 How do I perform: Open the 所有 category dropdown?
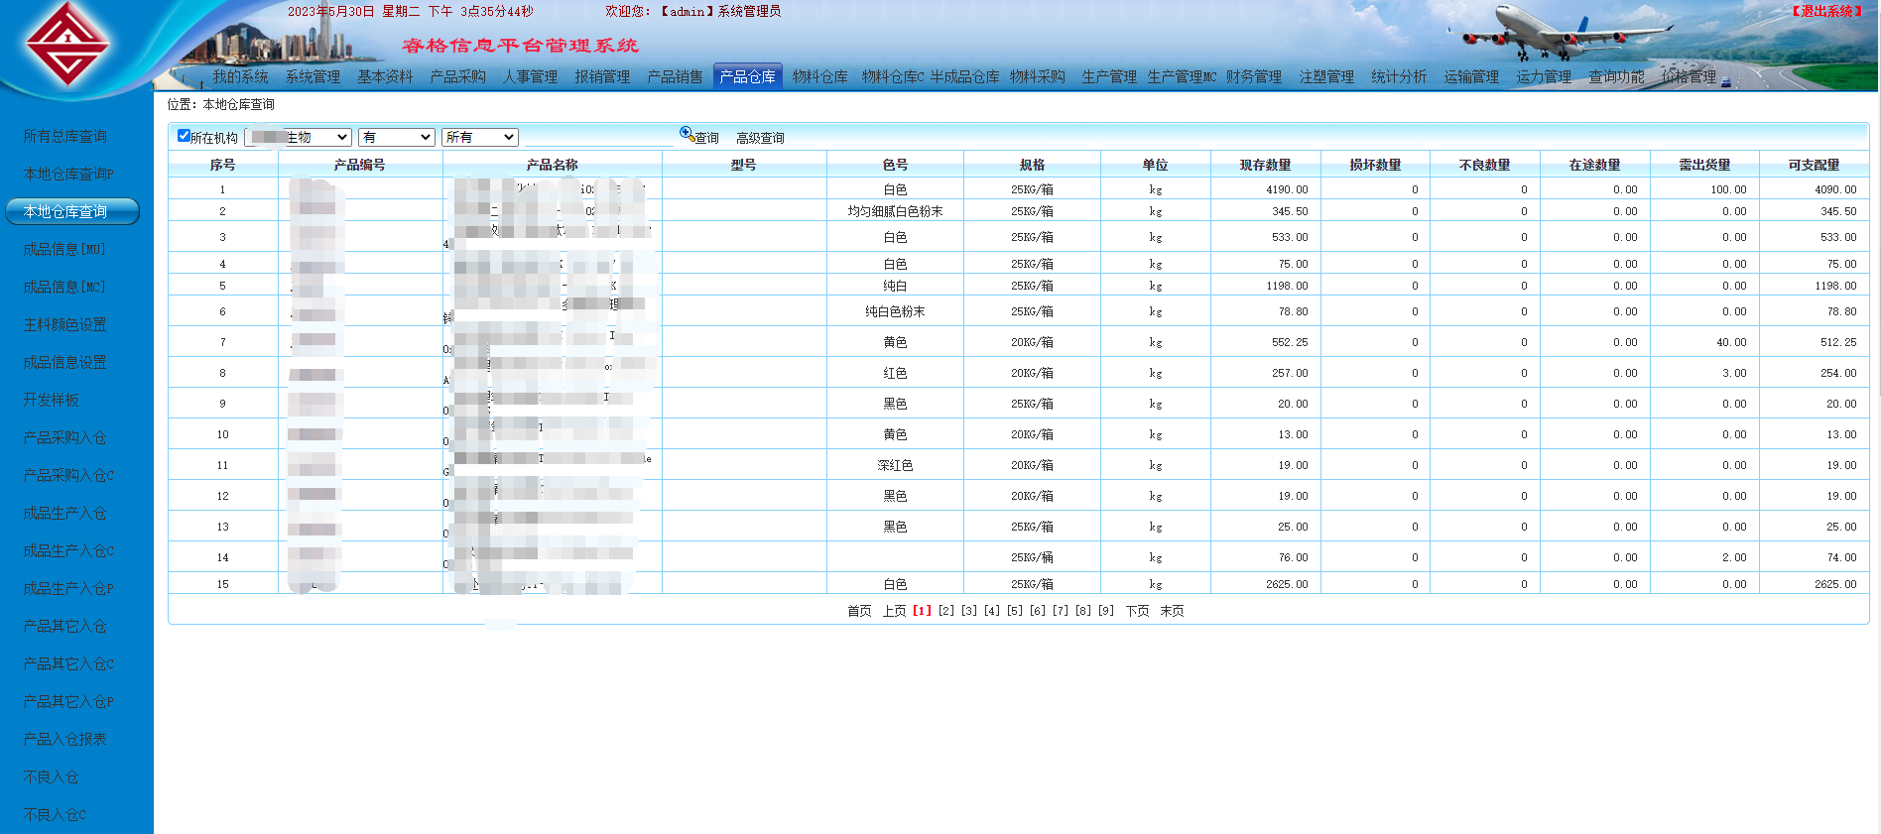click(x=480, y=138)
